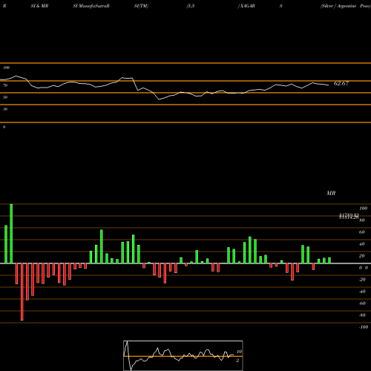Click the overlapping price value above 80

pos(349,216)
